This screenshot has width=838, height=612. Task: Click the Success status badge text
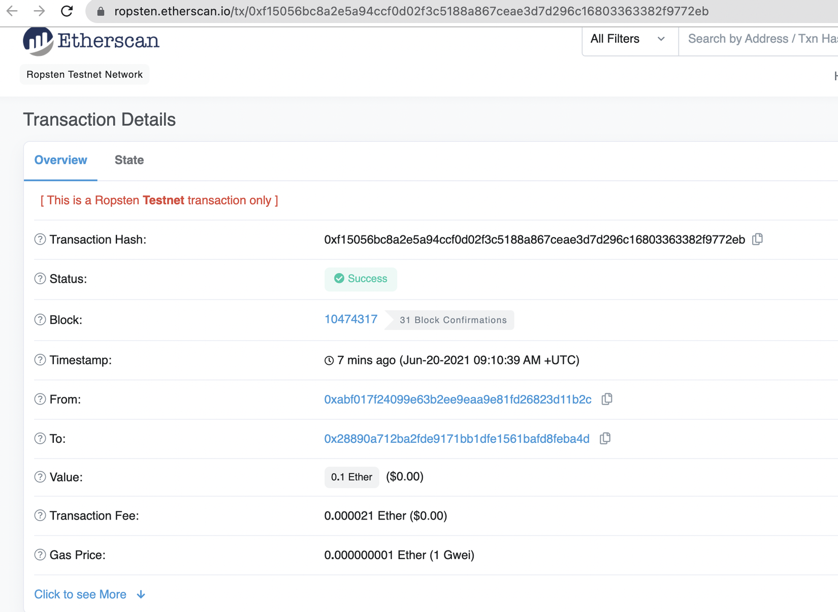point(367,279)
